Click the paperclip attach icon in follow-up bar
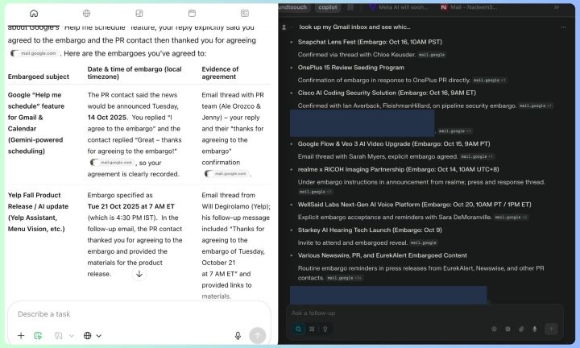580x348 pixels. click(521, 329)
